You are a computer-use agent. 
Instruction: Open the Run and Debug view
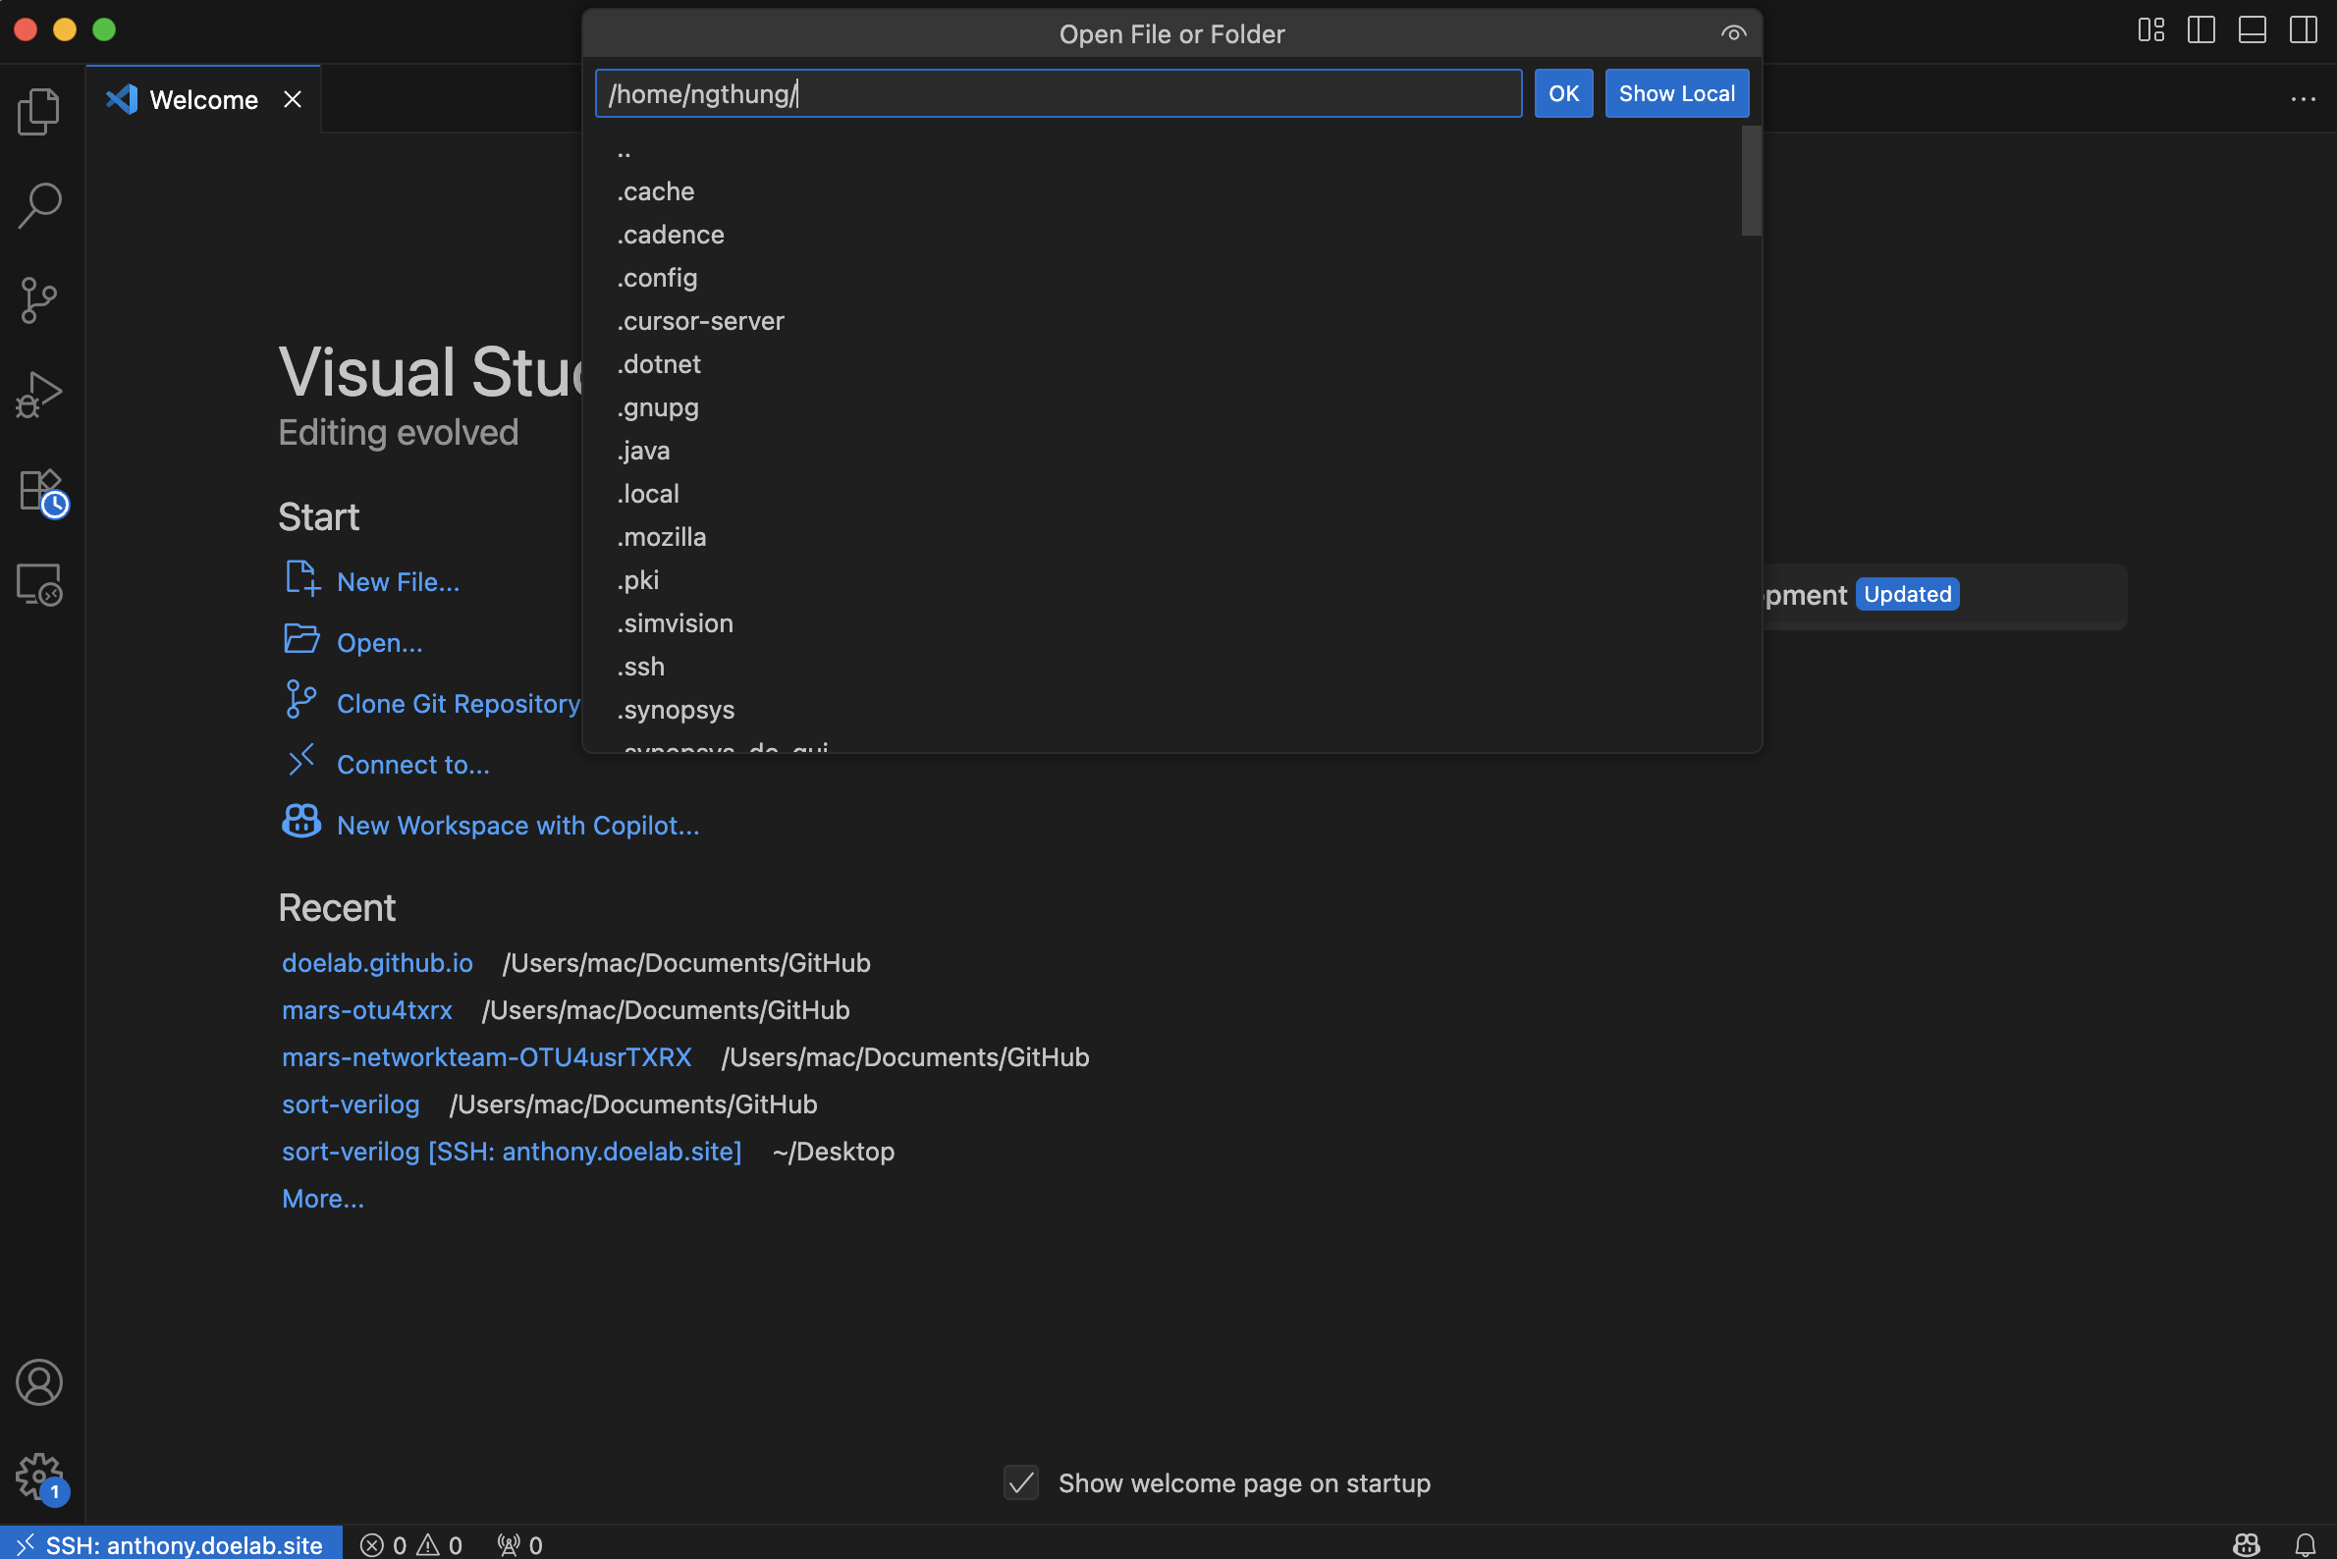click(40, 395)
